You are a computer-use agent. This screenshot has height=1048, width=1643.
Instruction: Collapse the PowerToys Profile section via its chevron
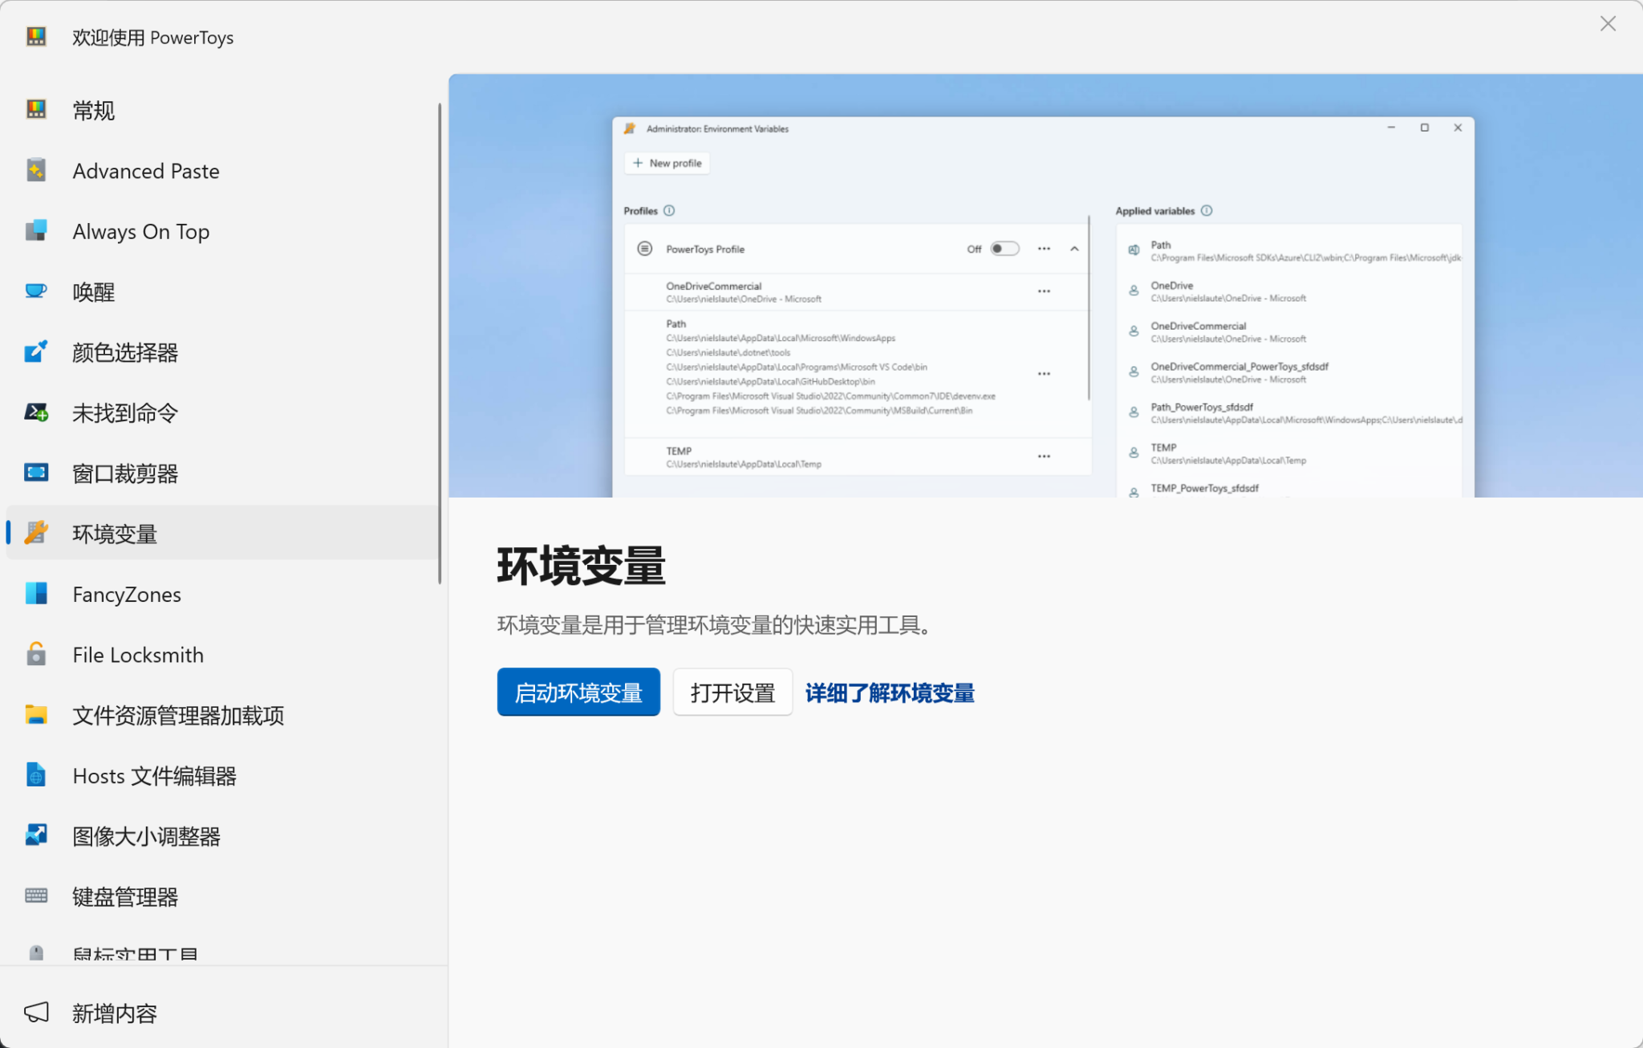pos(1075,249)
